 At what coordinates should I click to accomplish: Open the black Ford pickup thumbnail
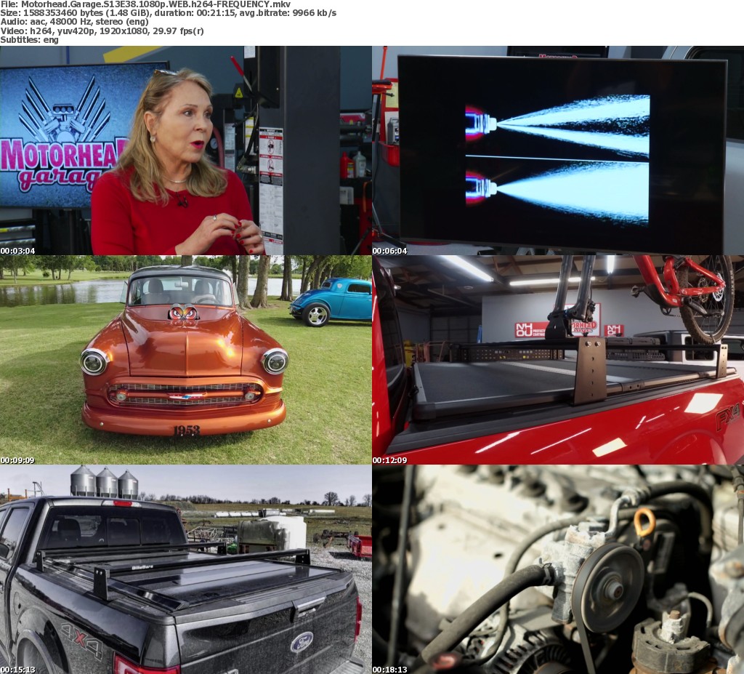click(185, 569)
